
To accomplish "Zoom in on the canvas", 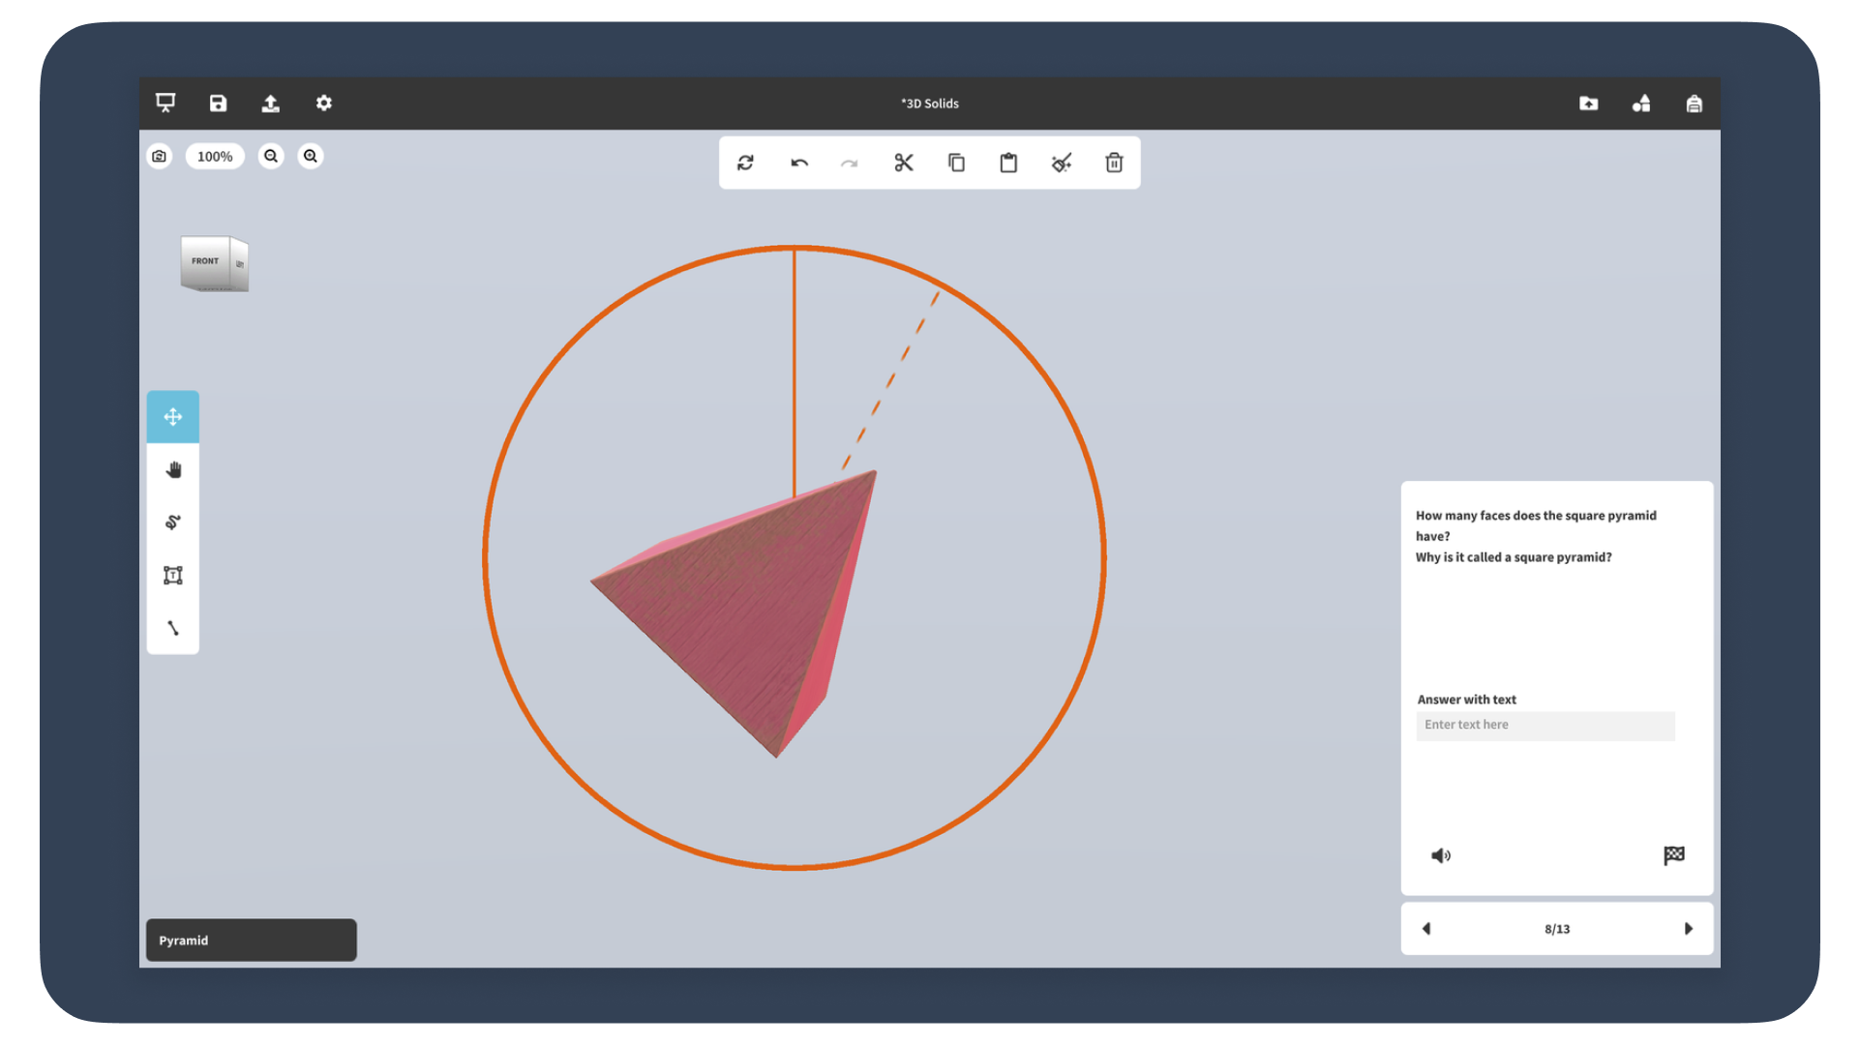I will 310,156.
